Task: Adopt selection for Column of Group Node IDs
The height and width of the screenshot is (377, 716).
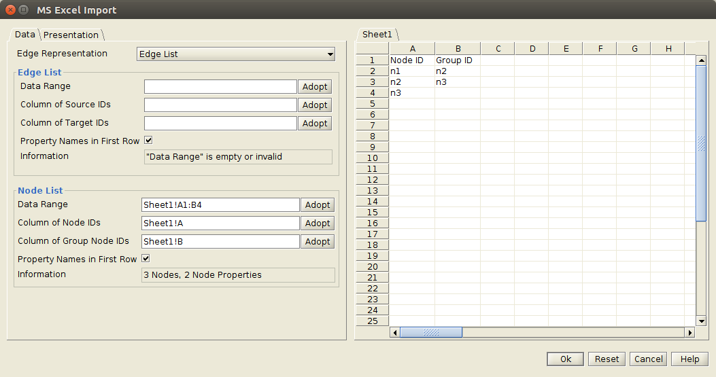Action: [318, 241]
